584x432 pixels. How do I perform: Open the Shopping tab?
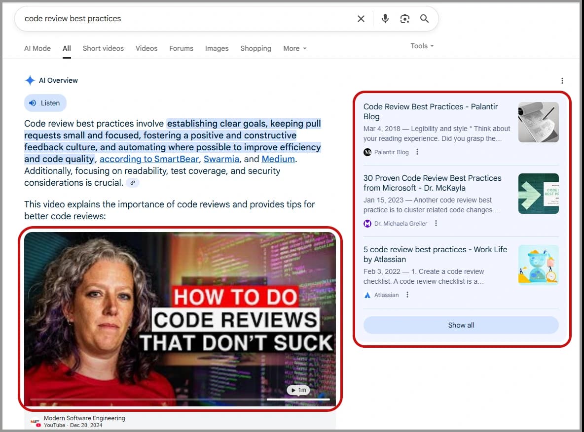click(256, 48)
